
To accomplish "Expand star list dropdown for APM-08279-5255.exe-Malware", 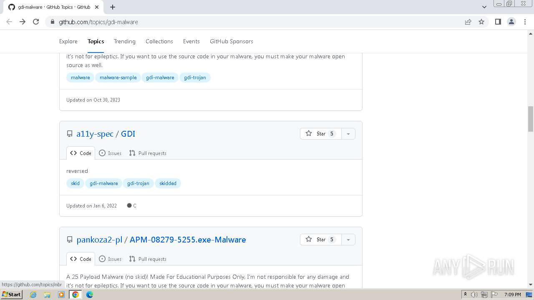I will pyautogui.click(x=348, y=240).
